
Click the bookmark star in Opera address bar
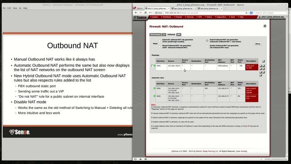click(x=246, y=13)
